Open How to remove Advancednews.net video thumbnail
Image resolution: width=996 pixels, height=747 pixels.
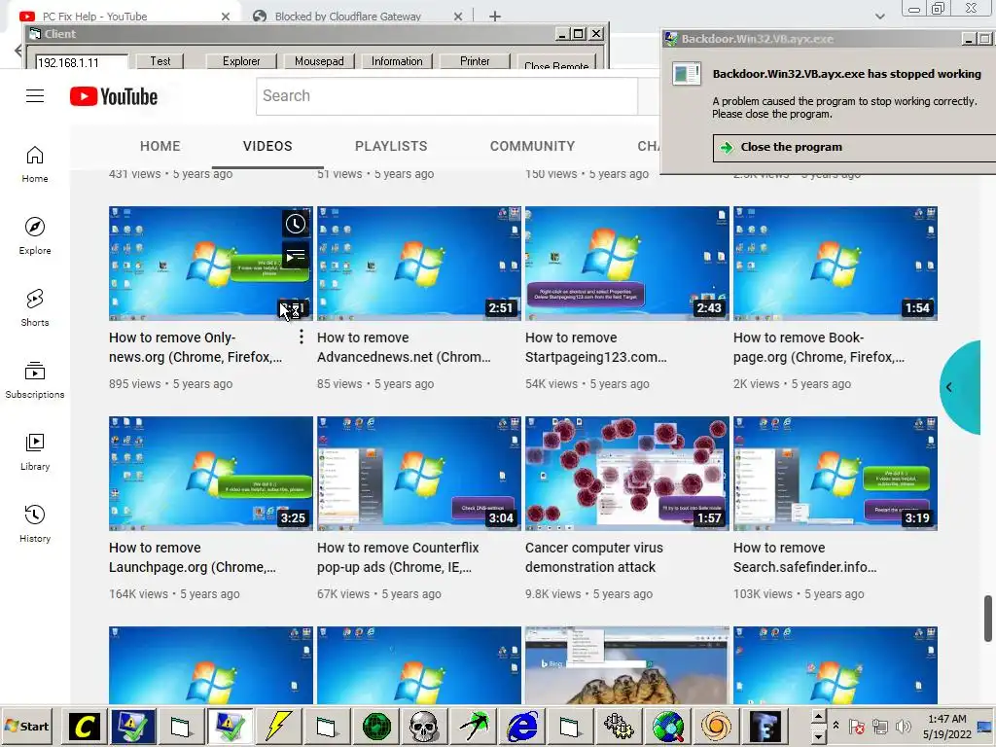[x=418, y=263]
